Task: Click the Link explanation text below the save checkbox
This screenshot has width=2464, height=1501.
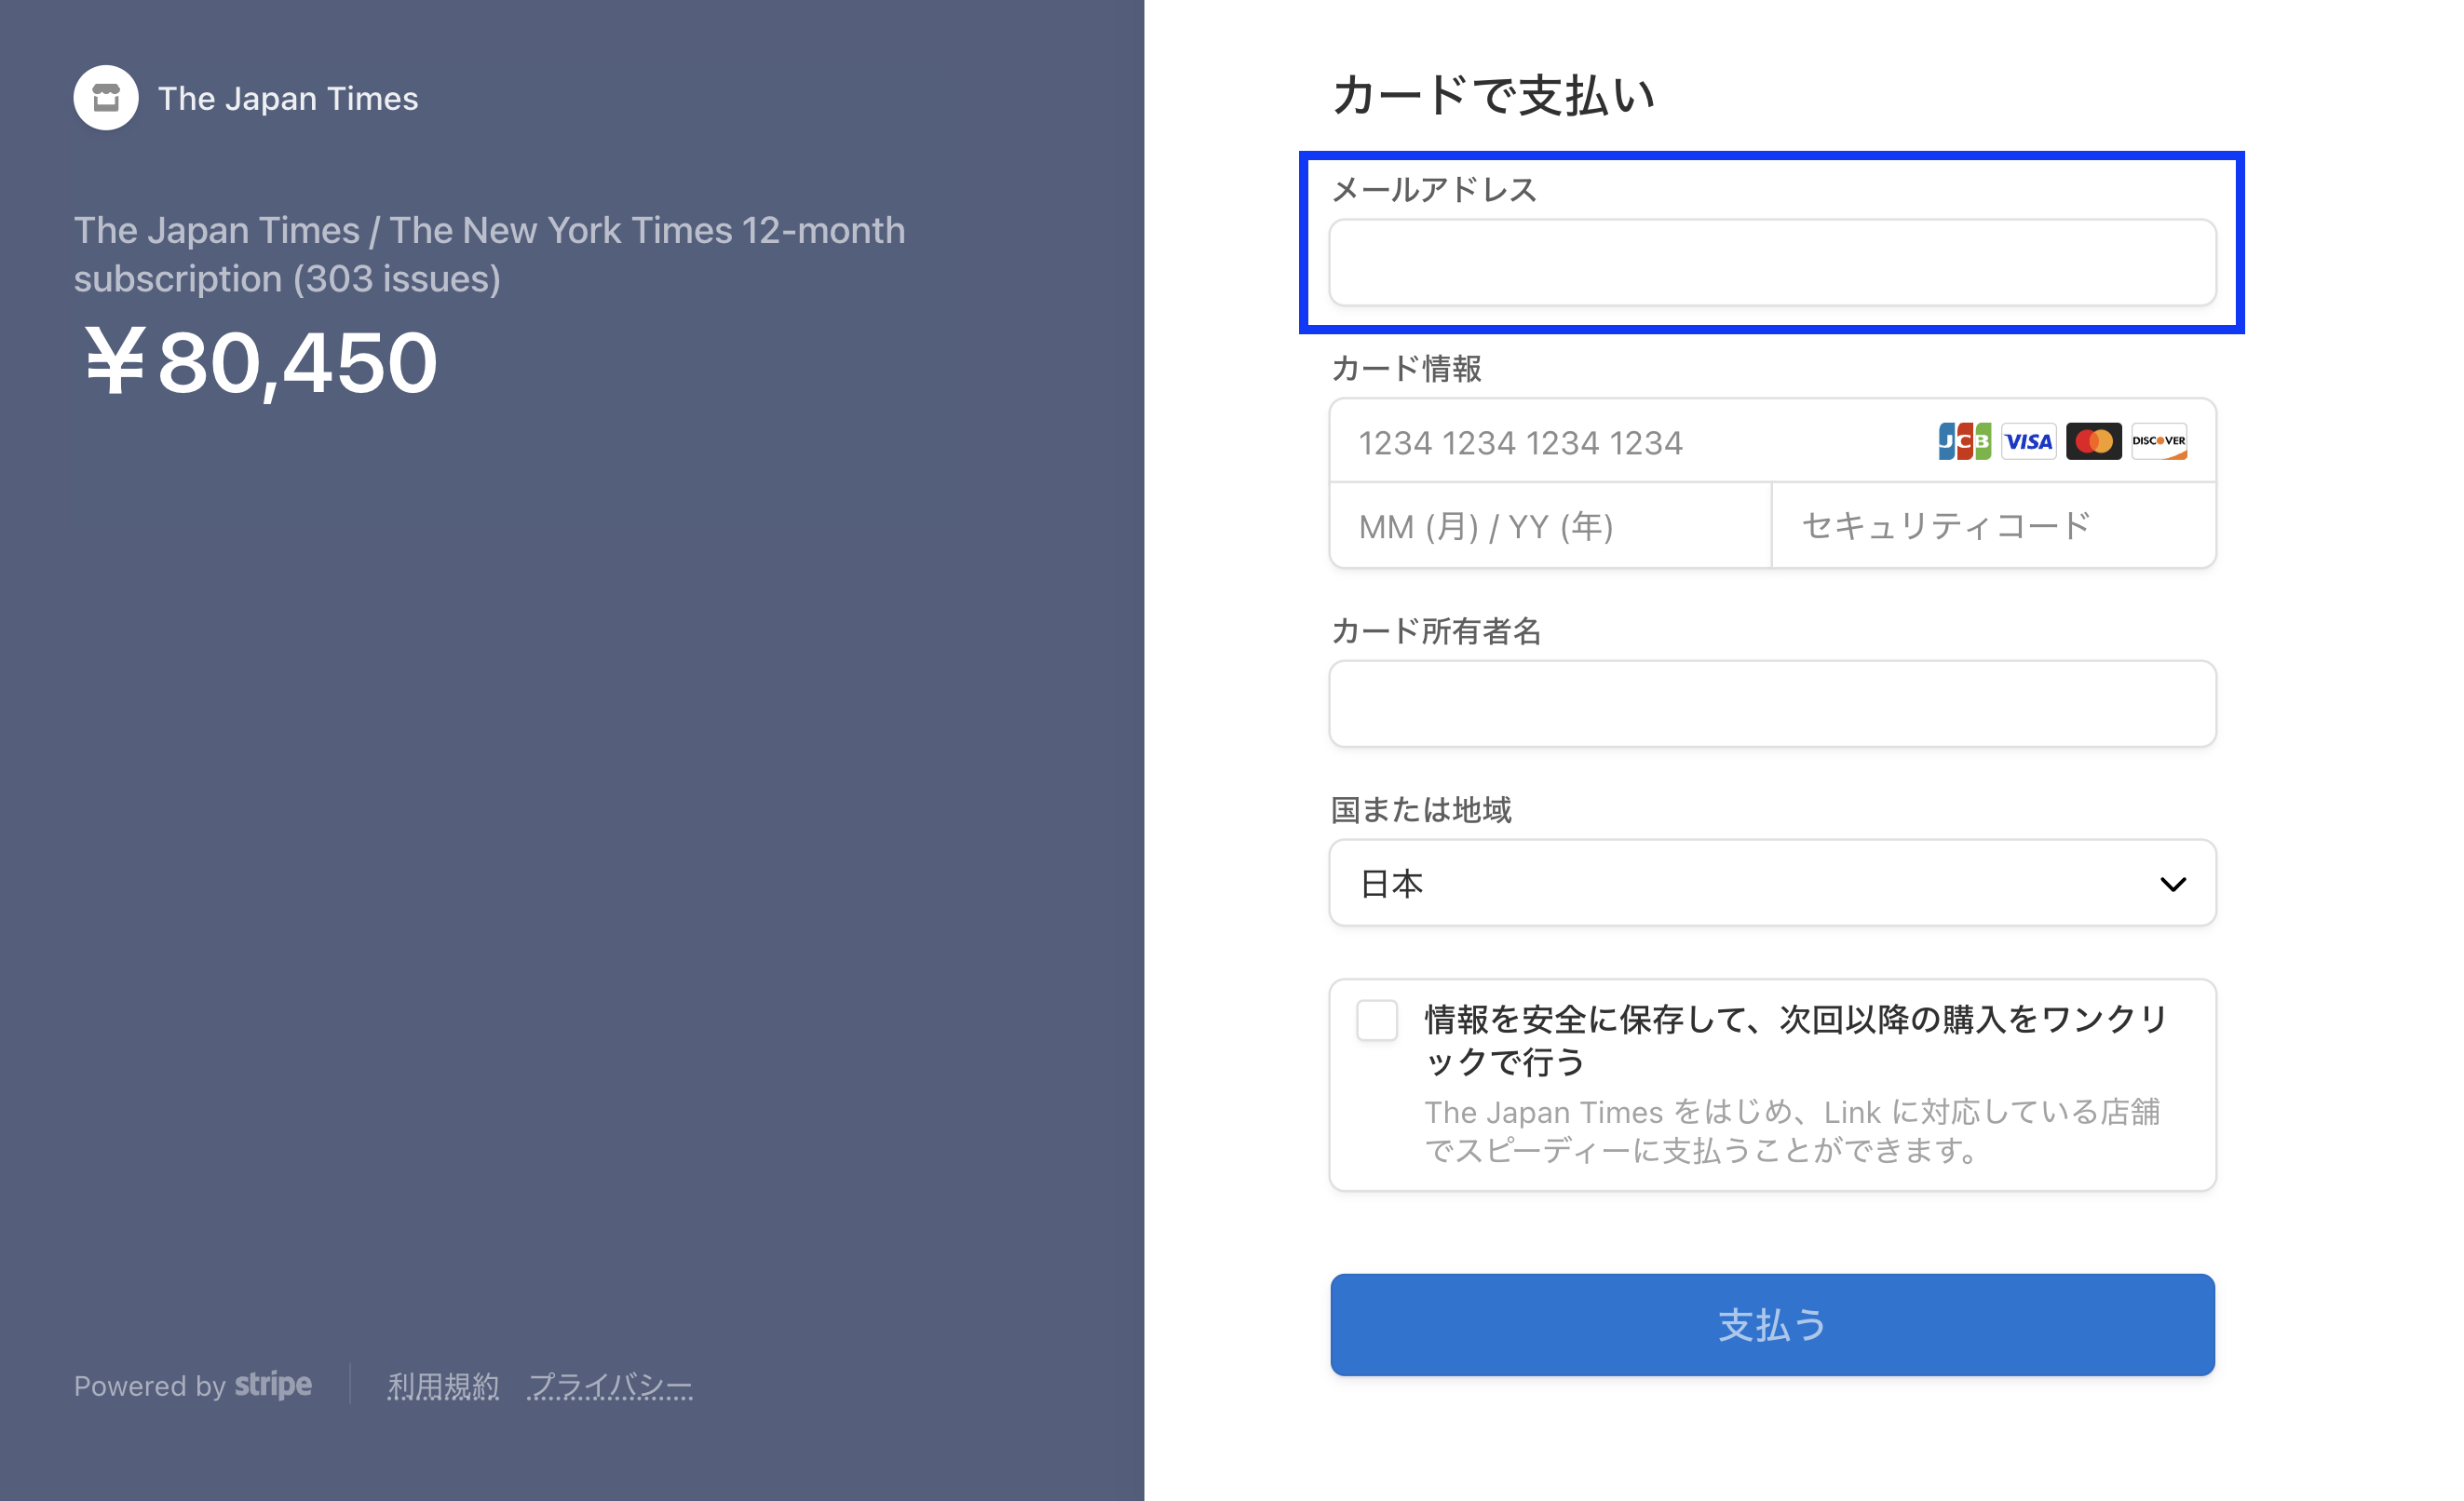Action: click(x=1791, y=1131)
